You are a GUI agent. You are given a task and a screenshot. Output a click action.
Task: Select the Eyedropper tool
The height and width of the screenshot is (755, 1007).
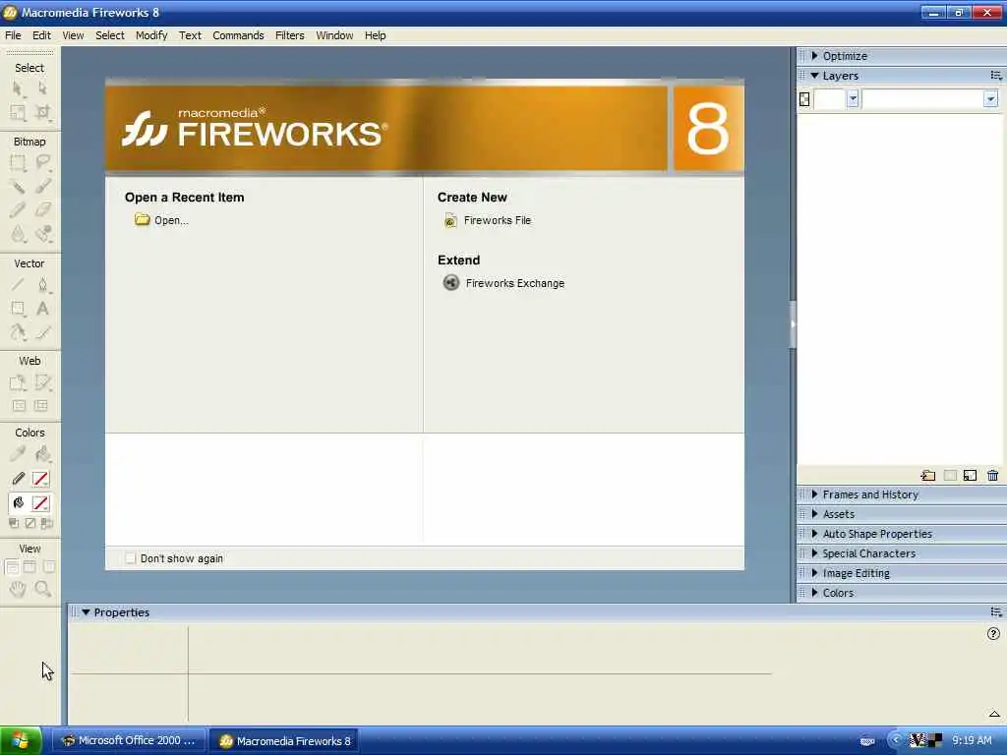click(18, 454)
